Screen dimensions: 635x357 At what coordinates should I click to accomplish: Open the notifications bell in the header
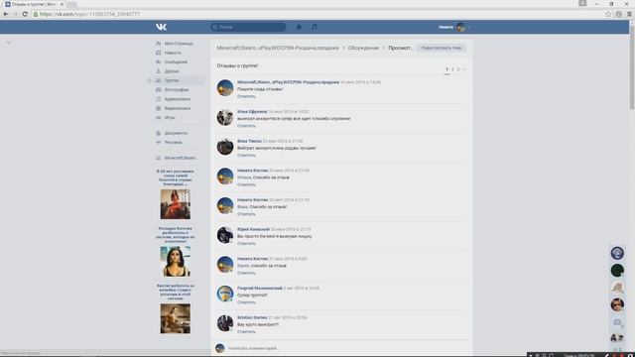299,27
